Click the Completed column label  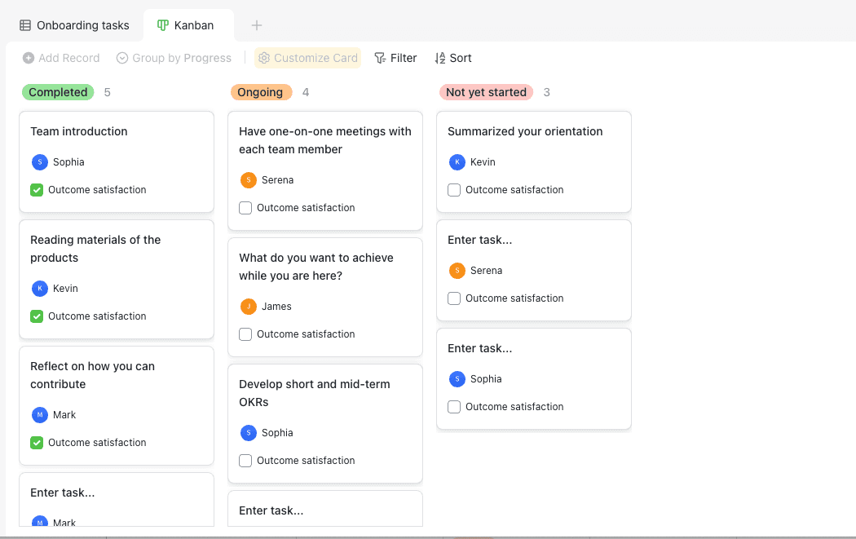(58, 92)
